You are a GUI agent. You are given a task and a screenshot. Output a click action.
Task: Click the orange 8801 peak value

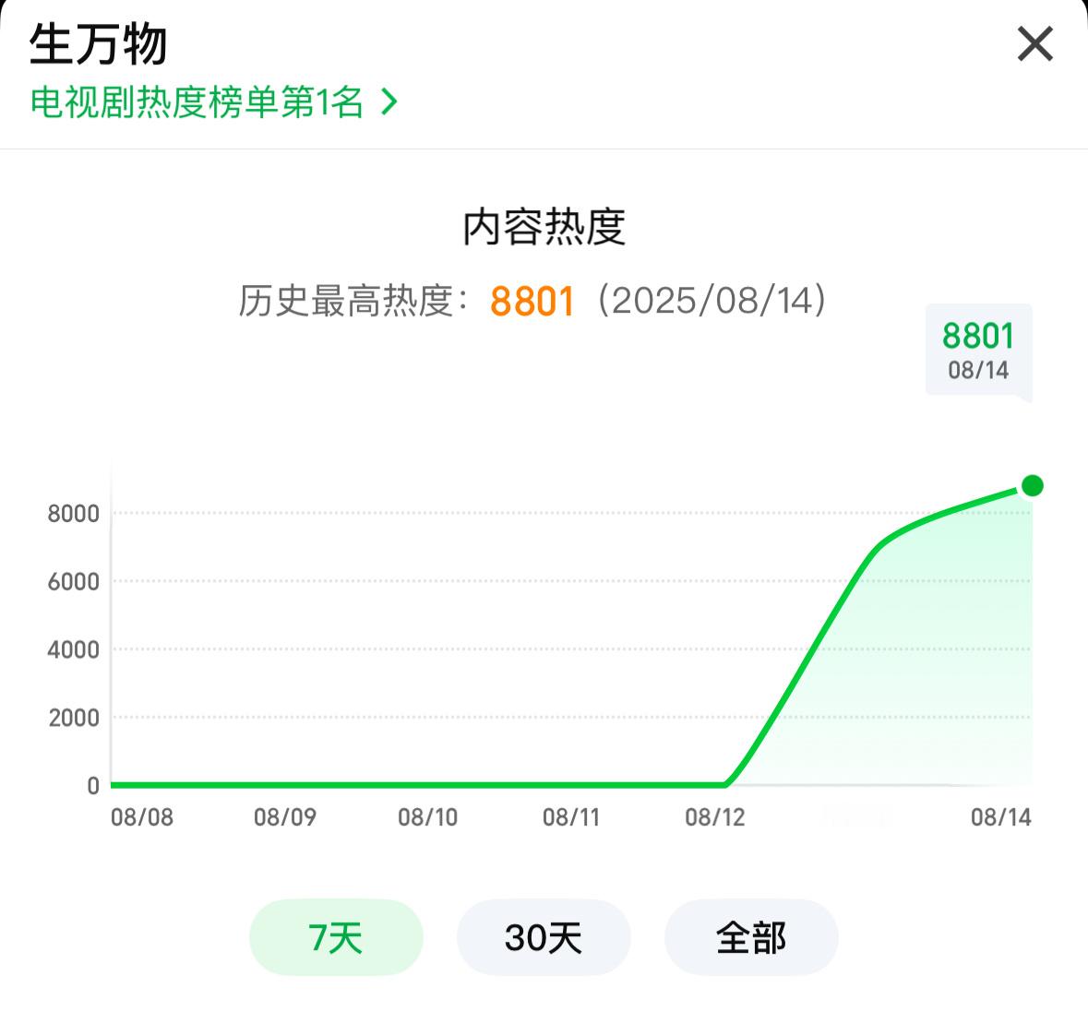(x=532, y=301)
